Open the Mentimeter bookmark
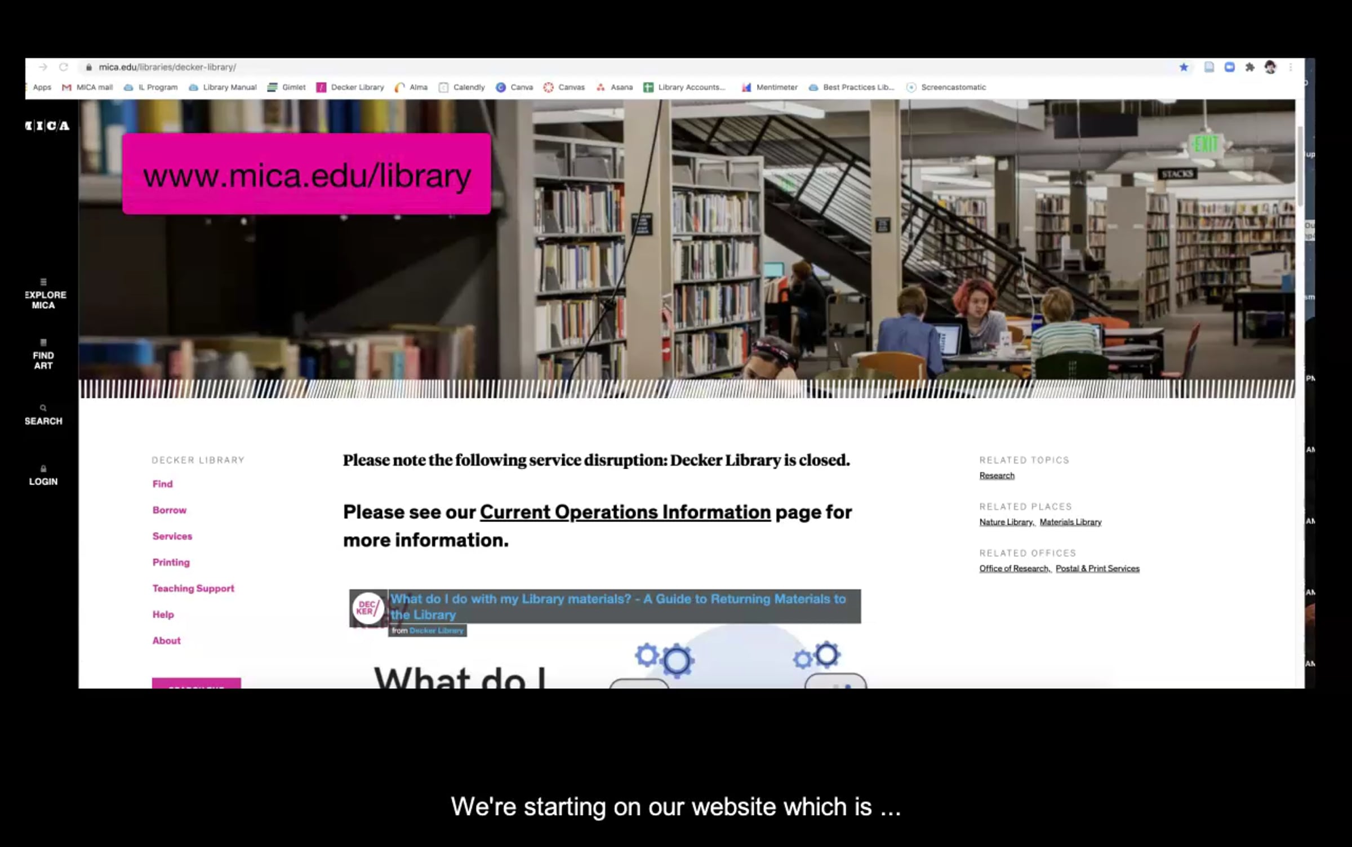 [770, 87]
